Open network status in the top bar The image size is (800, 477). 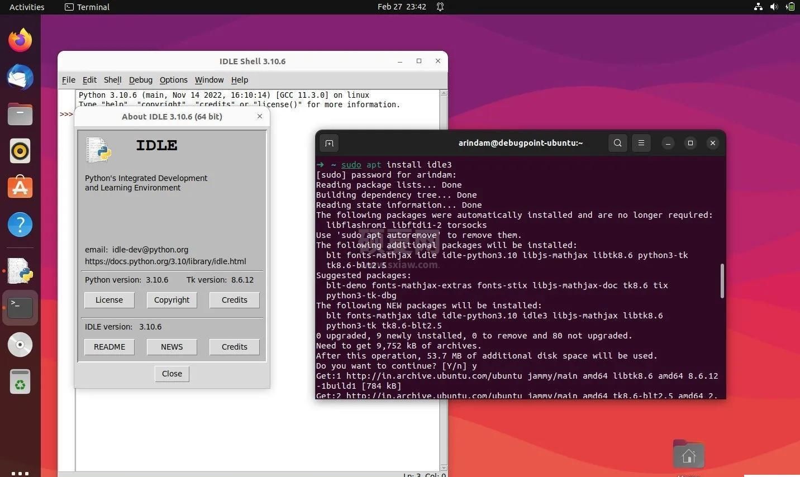point(758,7)
